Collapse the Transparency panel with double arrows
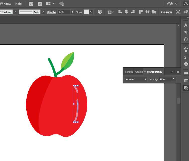 172,72
